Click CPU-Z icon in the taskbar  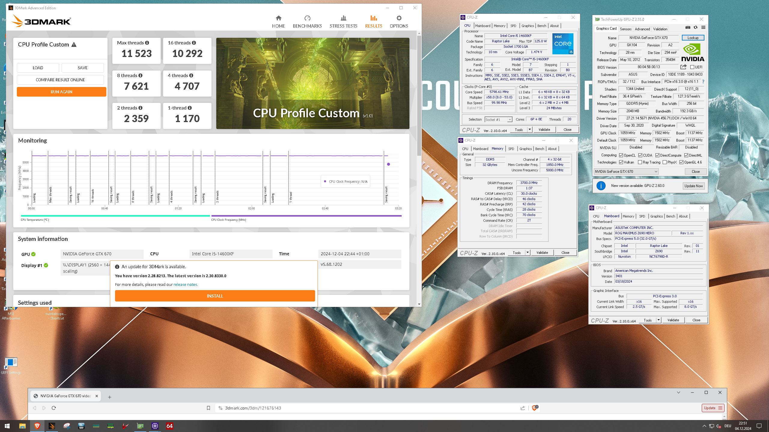pyautogui.click(x=155, y=426)
